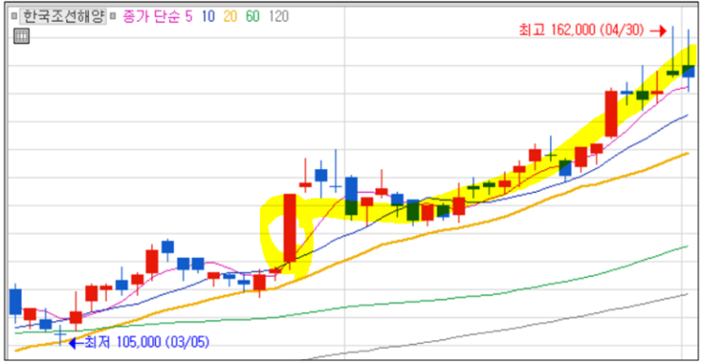Select the 10-day moving average label
This screenshot has width=702, height=362.
click(x=208, y=17)
